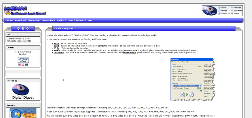Click 'It has several Modes' sentence
Viewport: 252px width, 118px height.
click(x=77, y=40)
